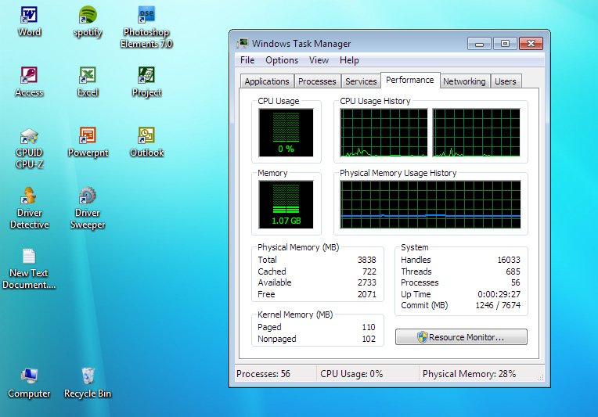This screenshot has width=598, height=417.
Task: Open the Excel desktop shortcut
Action: (x=88, y=81)
